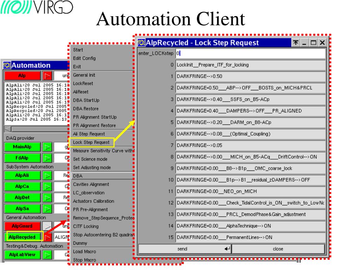Minimize the AlpRecycled Lock Step Request window
The image size is (360, 270).
(x=304, y=43)
